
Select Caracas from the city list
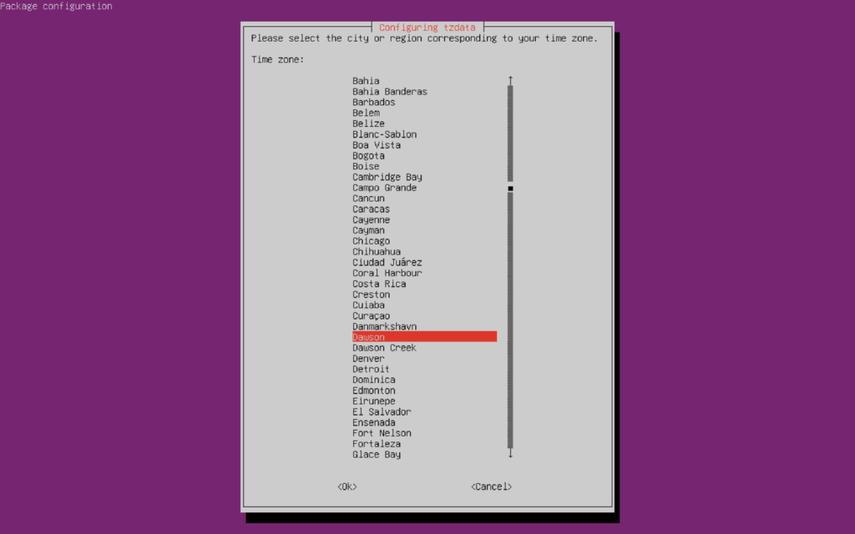(x=371, y=209)
